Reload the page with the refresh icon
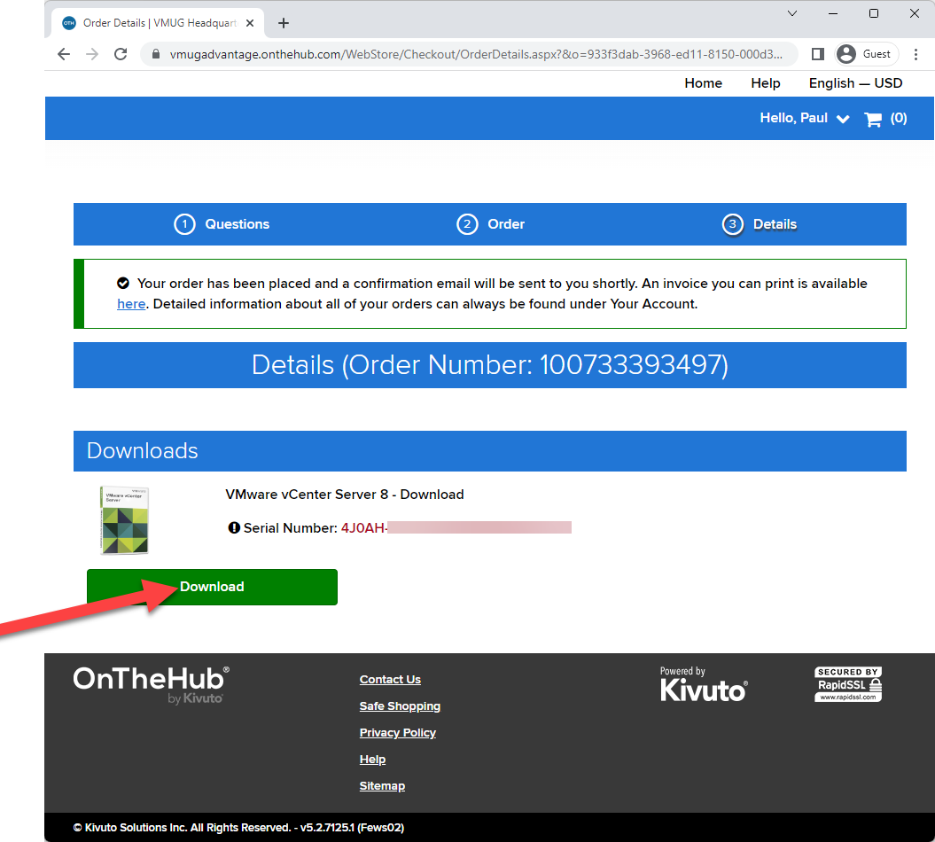The height and width of the screenshot is (842, 935). tap(121, 54)
